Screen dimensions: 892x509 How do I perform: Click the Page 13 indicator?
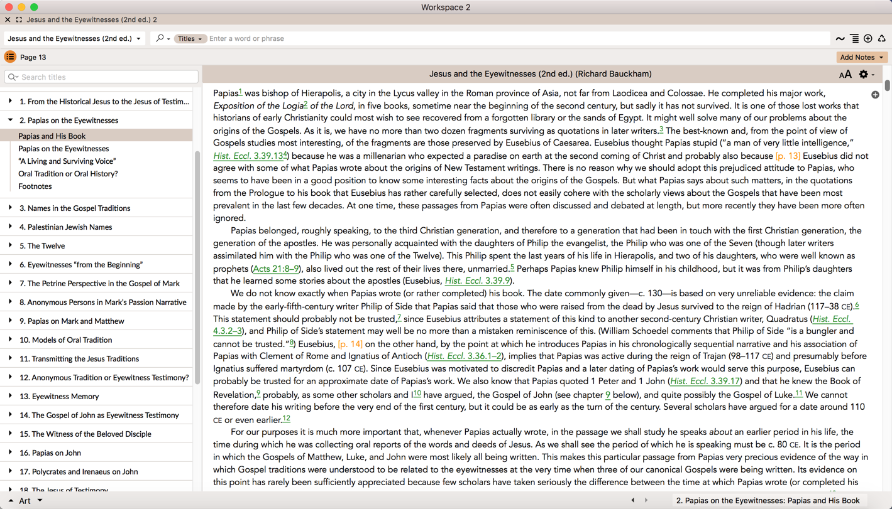(33, 57)
